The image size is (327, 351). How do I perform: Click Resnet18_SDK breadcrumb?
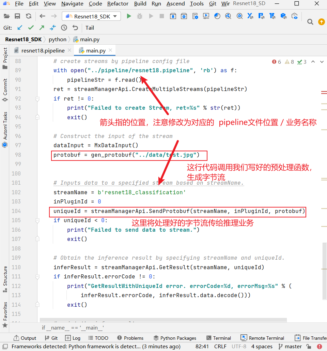click(23, 40)
